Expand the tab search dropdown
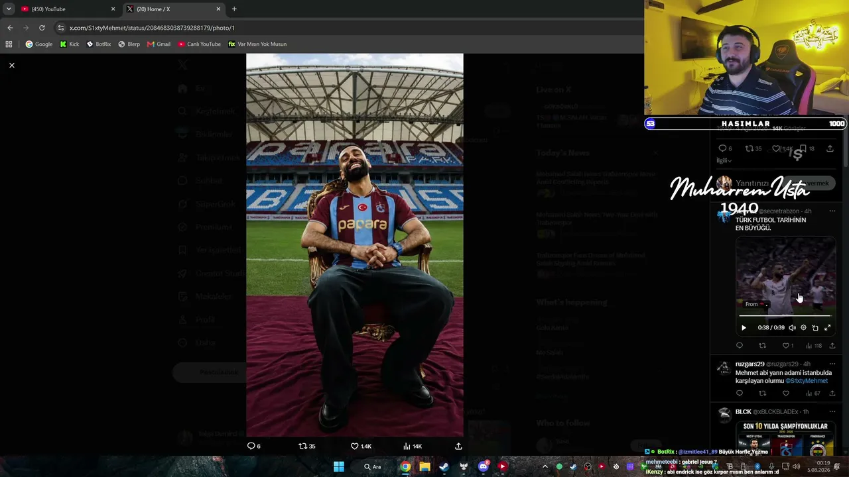Viewport: 849px width, 477px height. click(8, 9)
